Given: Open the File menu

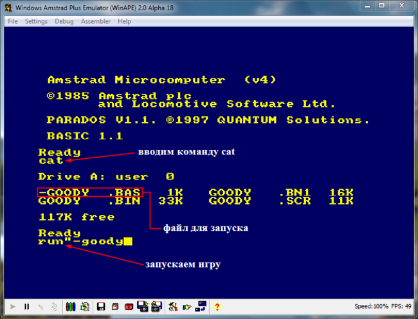Looking at the screenshot, I should (13, 21).
